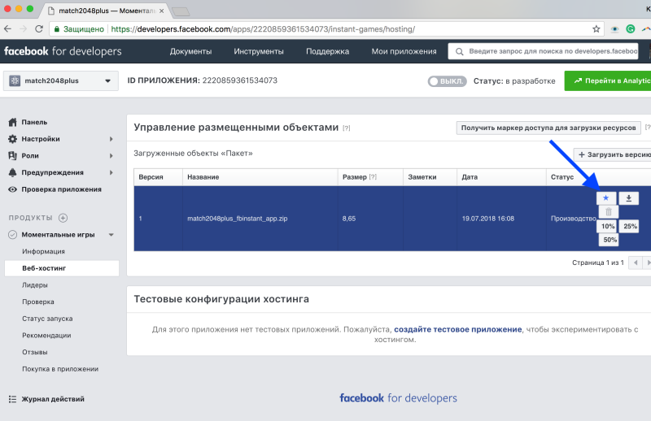The height and width of the screenshot is (421, 651).
Task: Expand the Роли submenu arrow
Action: pos(111,155)
